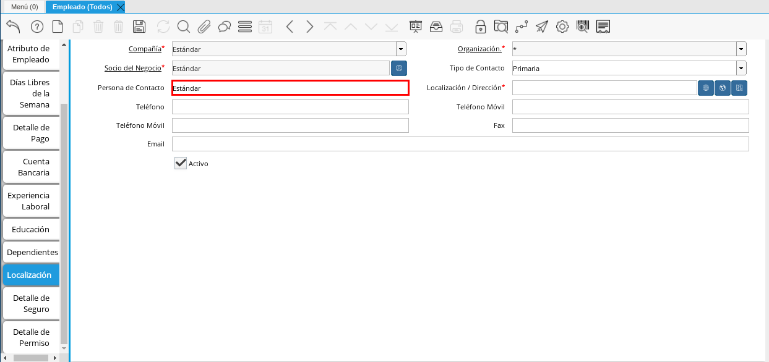This screenshot has width=769, height=362.
Task: Create a new record with the blank page icon
Action: (x=57, y=27)
